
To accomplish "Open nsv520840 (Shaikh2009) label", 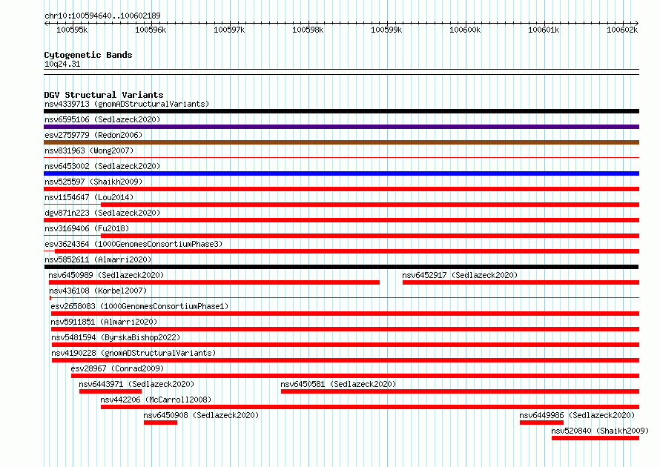I will click(x=600, y=431).
